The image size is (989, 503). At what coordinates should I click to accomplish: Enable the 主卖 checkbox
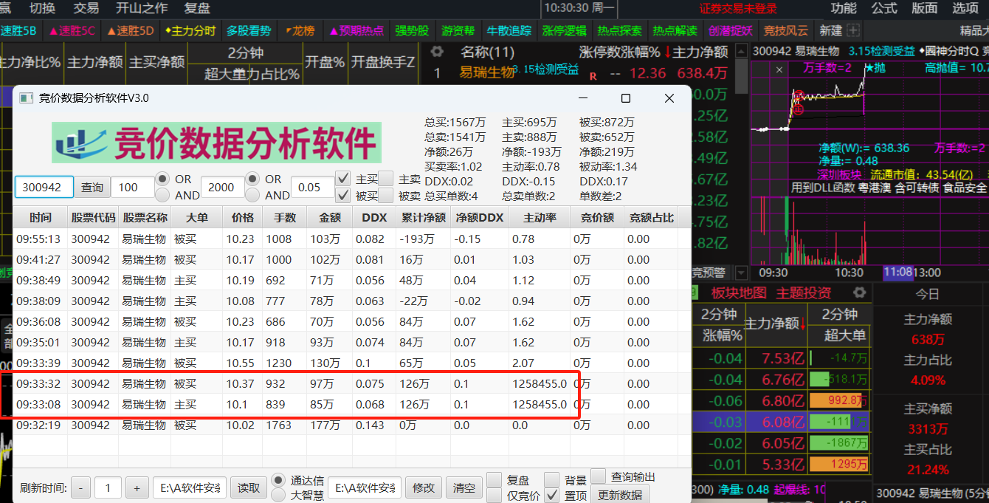pos(385,179)
